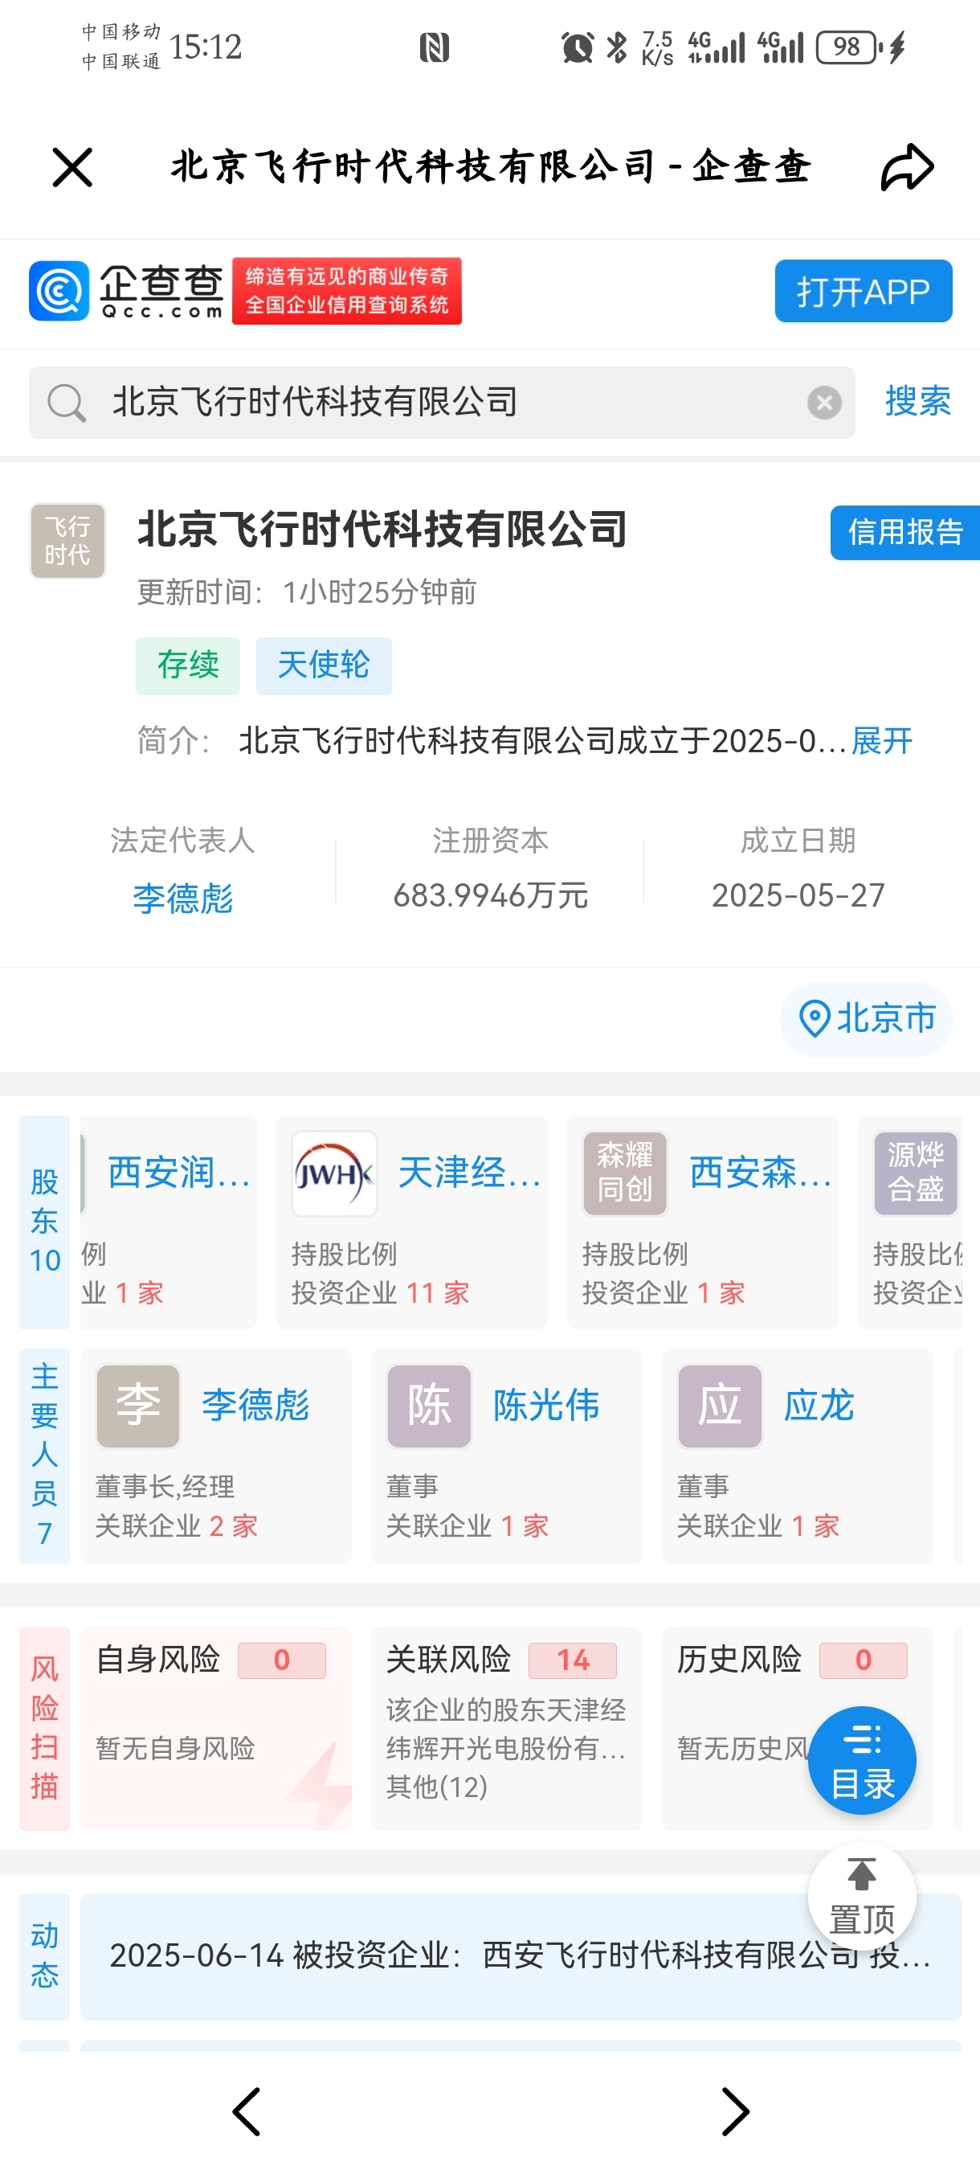
Task: Tap the alarm clock status icon
Action: tap(578, 47)
